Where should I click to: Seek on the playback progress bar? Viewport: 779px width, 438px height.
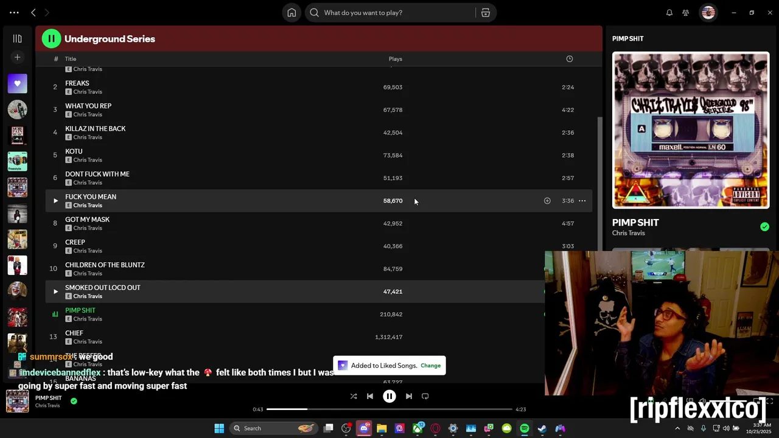[389, 409]
